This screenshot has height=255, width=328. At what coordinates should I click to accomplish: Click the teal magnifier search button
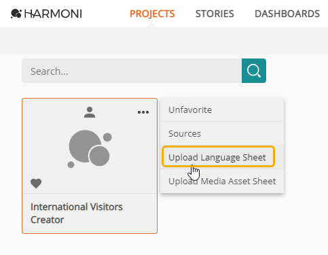(254, 71)
